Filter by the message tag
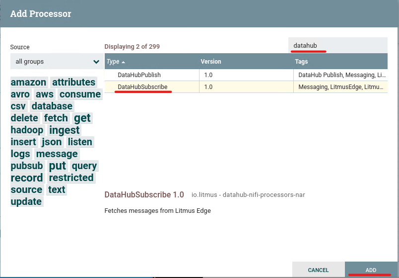399x278 pixels. (x=57, y=154)
